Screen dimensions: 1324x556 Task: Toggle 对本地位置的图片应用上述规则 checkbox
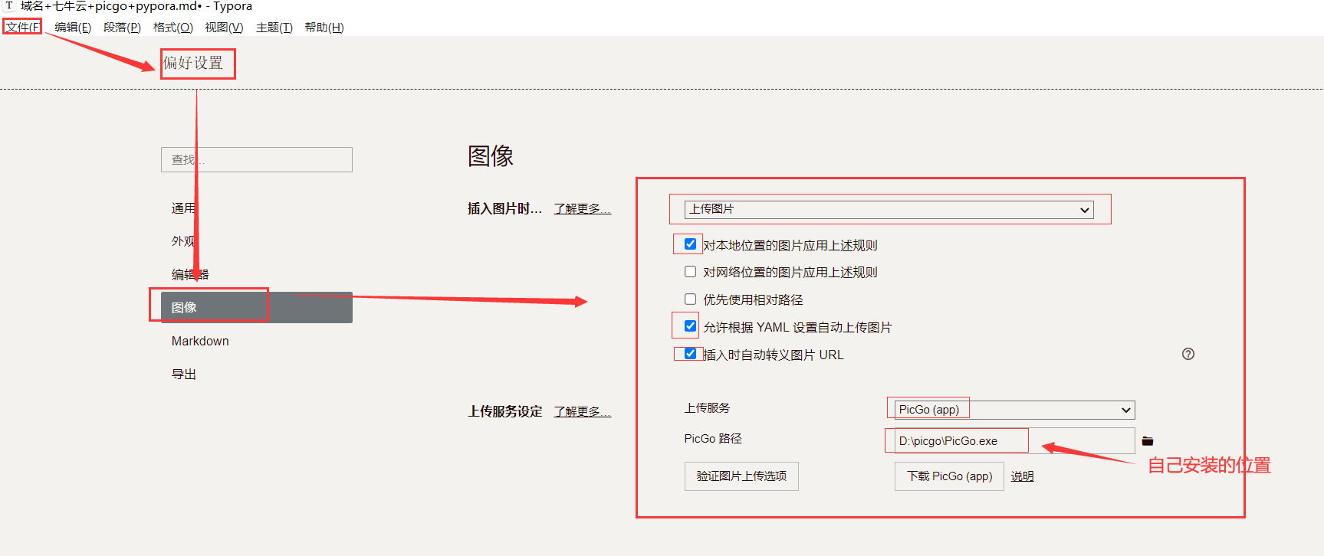coord(690,244)
